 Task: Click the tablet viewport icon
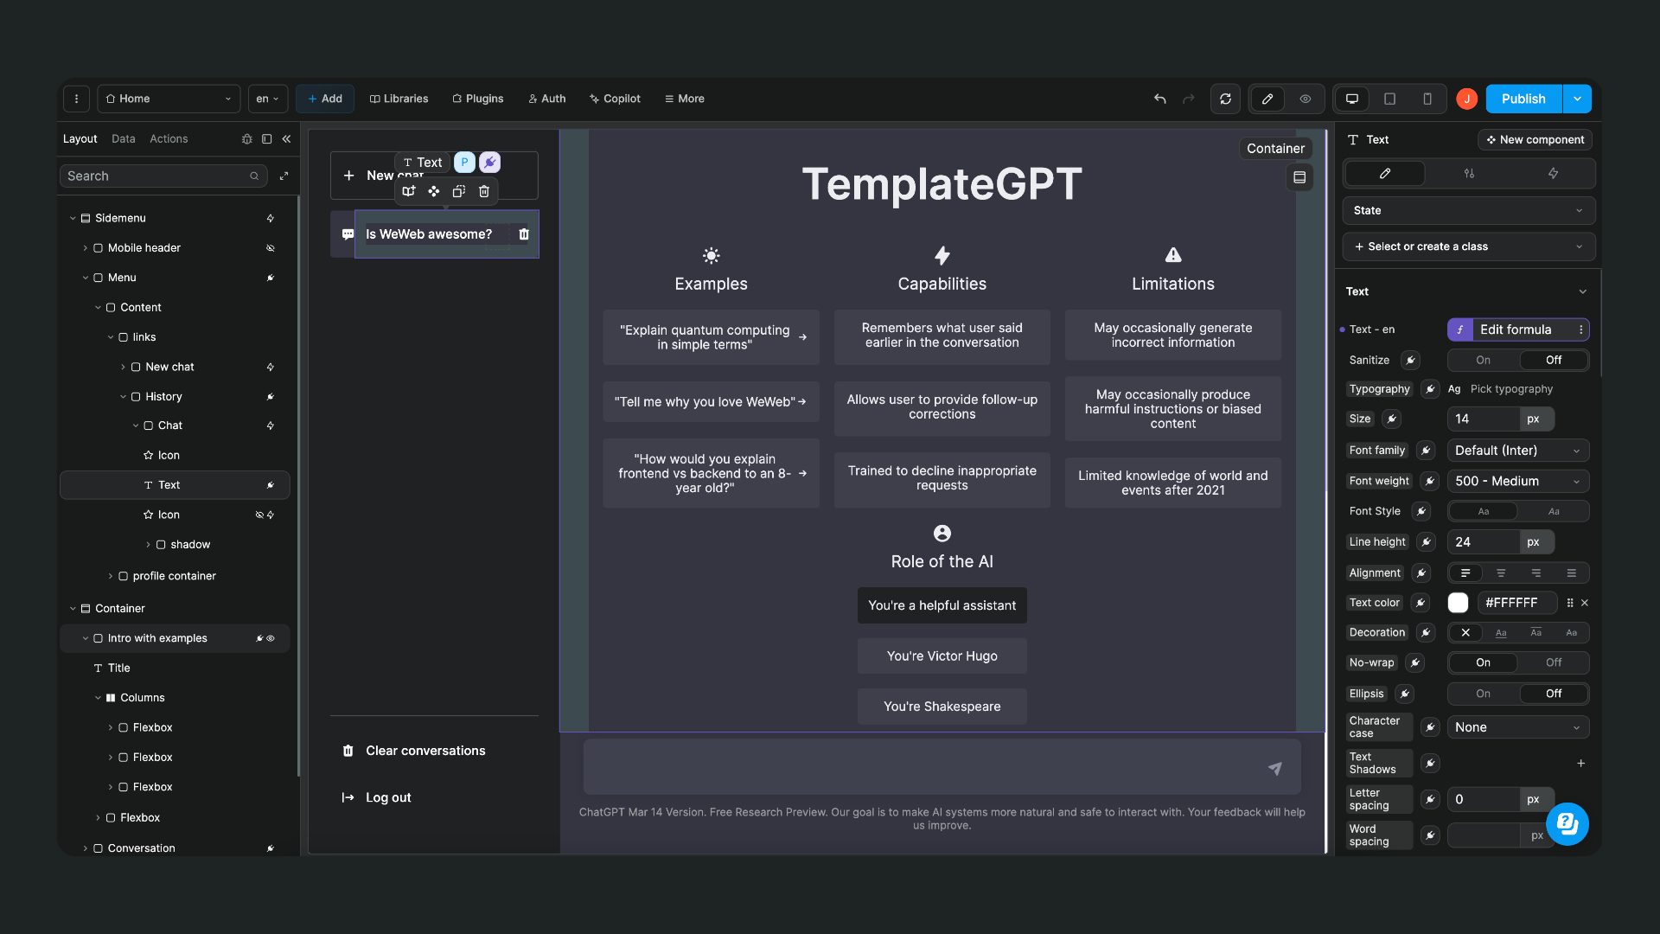point(1389,99)
